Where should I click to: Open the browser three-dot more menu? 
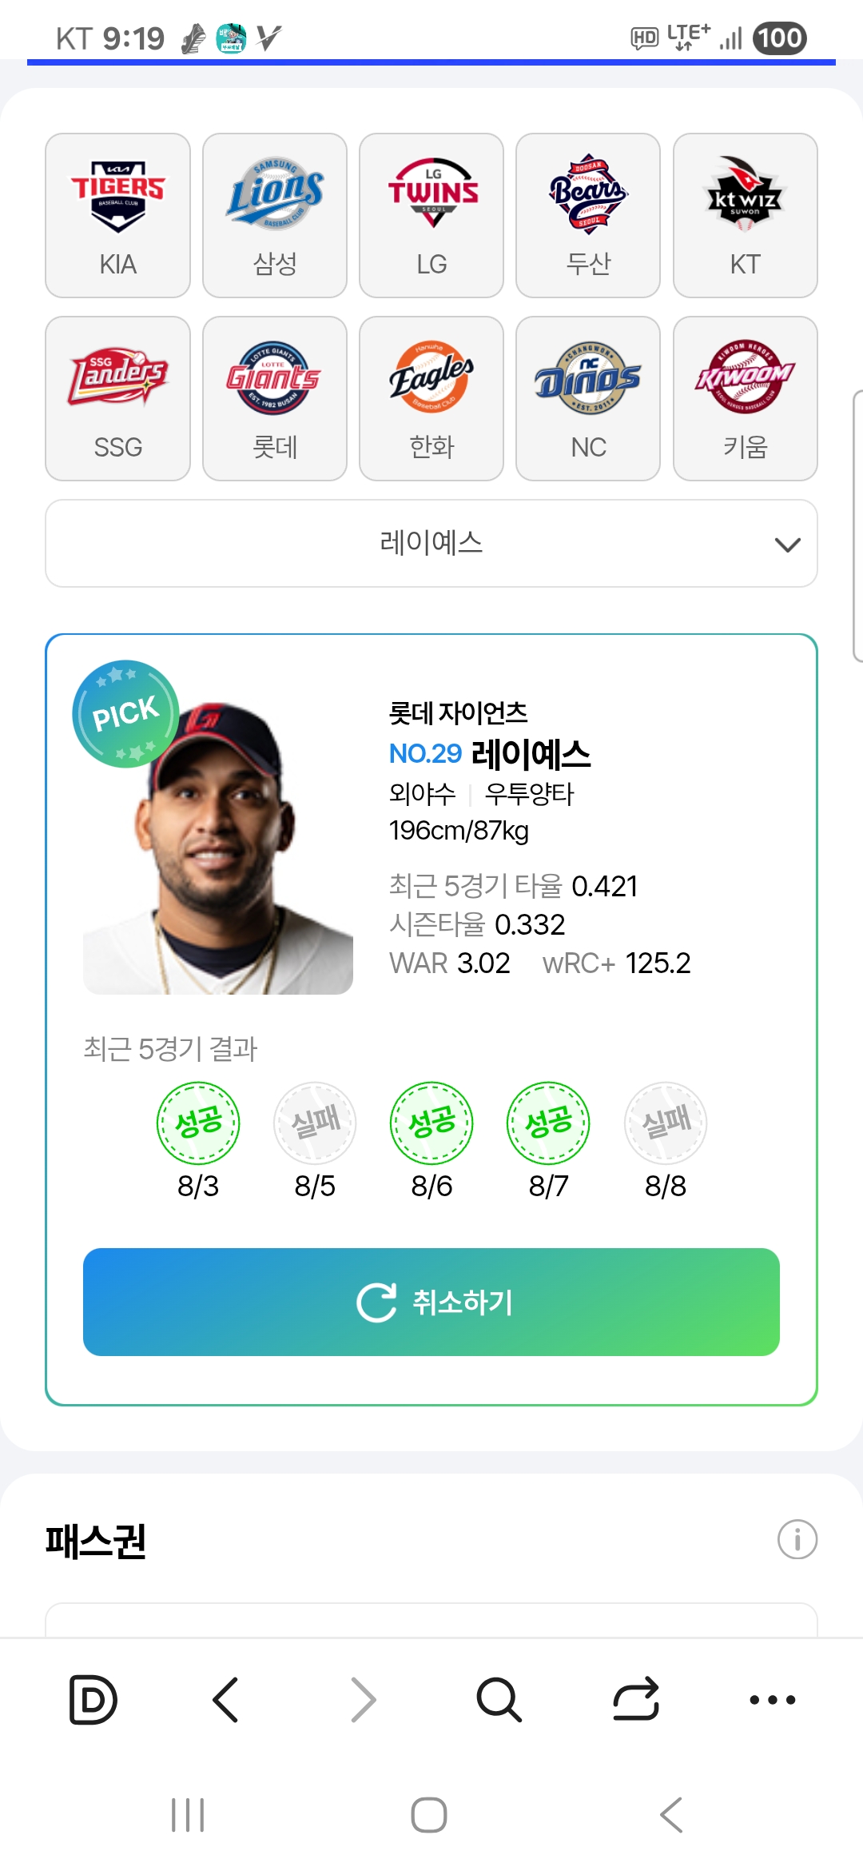point(772,1700)
